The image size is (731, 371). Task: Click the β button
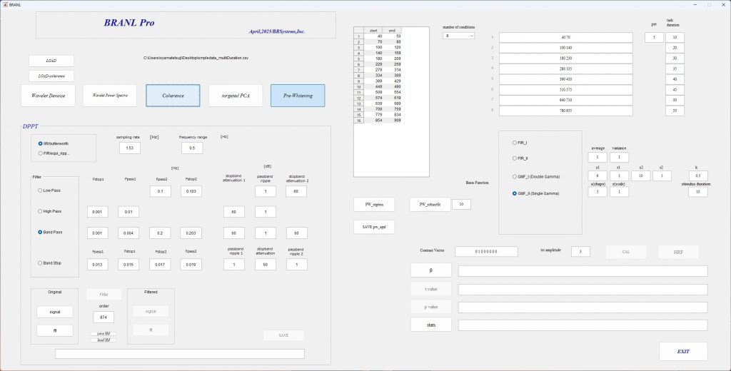[431, 270]
